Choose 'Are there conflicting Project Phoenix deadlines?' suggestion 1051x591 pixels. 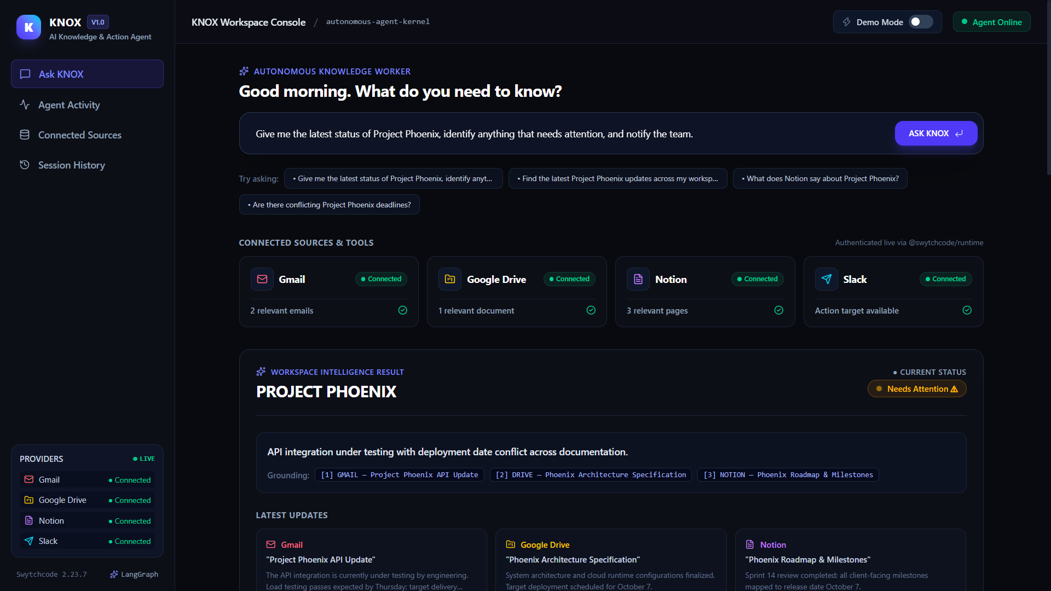(x=329, y=205)
